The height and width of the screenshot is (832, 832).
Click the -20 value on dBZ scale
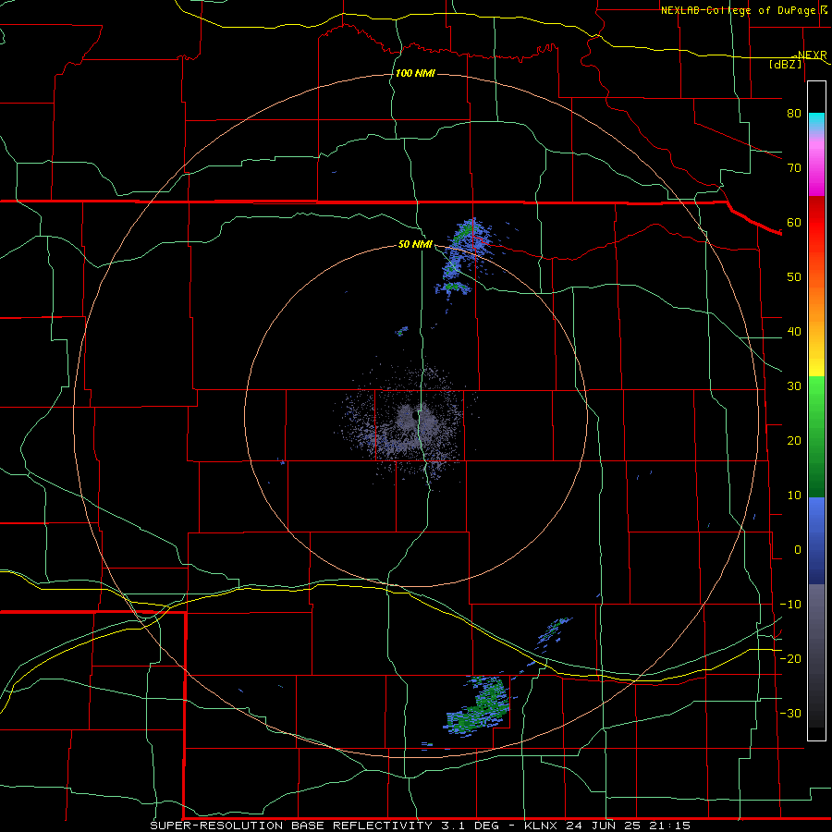pos(790,659)
